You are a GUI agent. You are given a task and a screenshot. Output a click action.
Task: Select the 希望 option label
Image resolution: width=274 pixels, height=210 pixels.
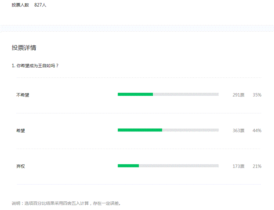click(20, 131)
